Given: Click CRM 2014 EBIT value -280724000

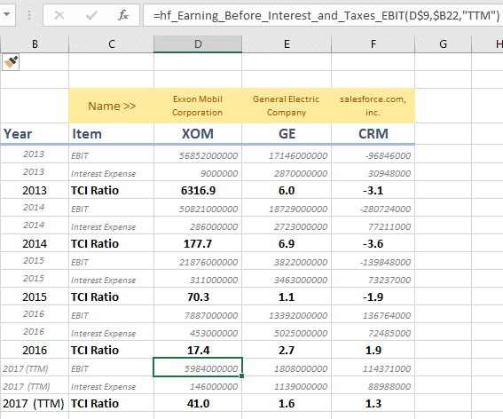Looking at the screenshot, I should point(373,209).
